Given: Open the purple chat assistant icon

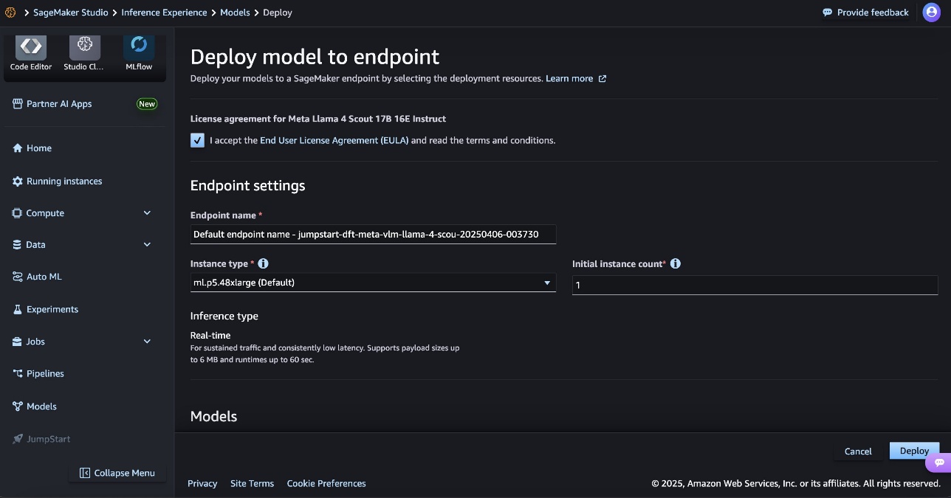Looking at the screenshot, I should 939,463.
